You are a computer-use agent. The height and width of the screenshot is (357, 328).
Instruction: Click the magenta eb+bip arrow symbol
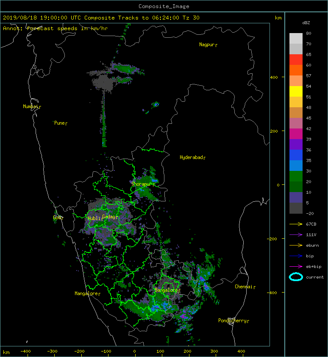[x=296, y=267]
